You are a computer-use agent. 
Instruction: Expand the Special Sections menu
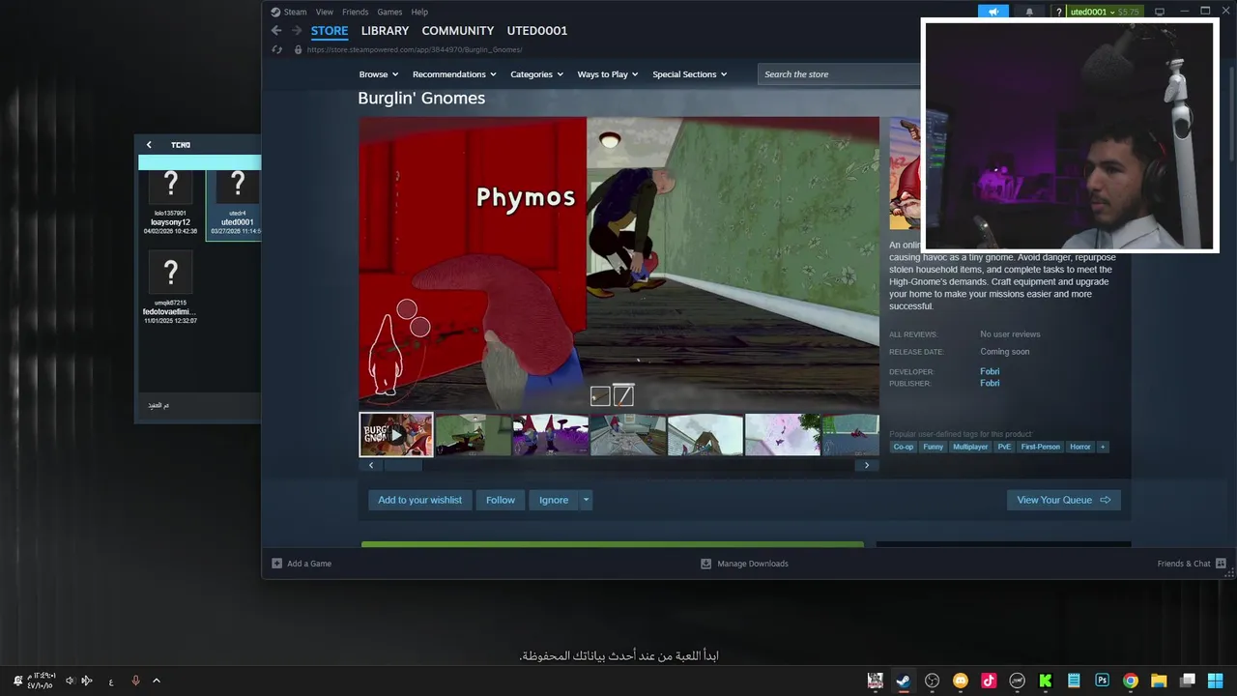(689, 74)
